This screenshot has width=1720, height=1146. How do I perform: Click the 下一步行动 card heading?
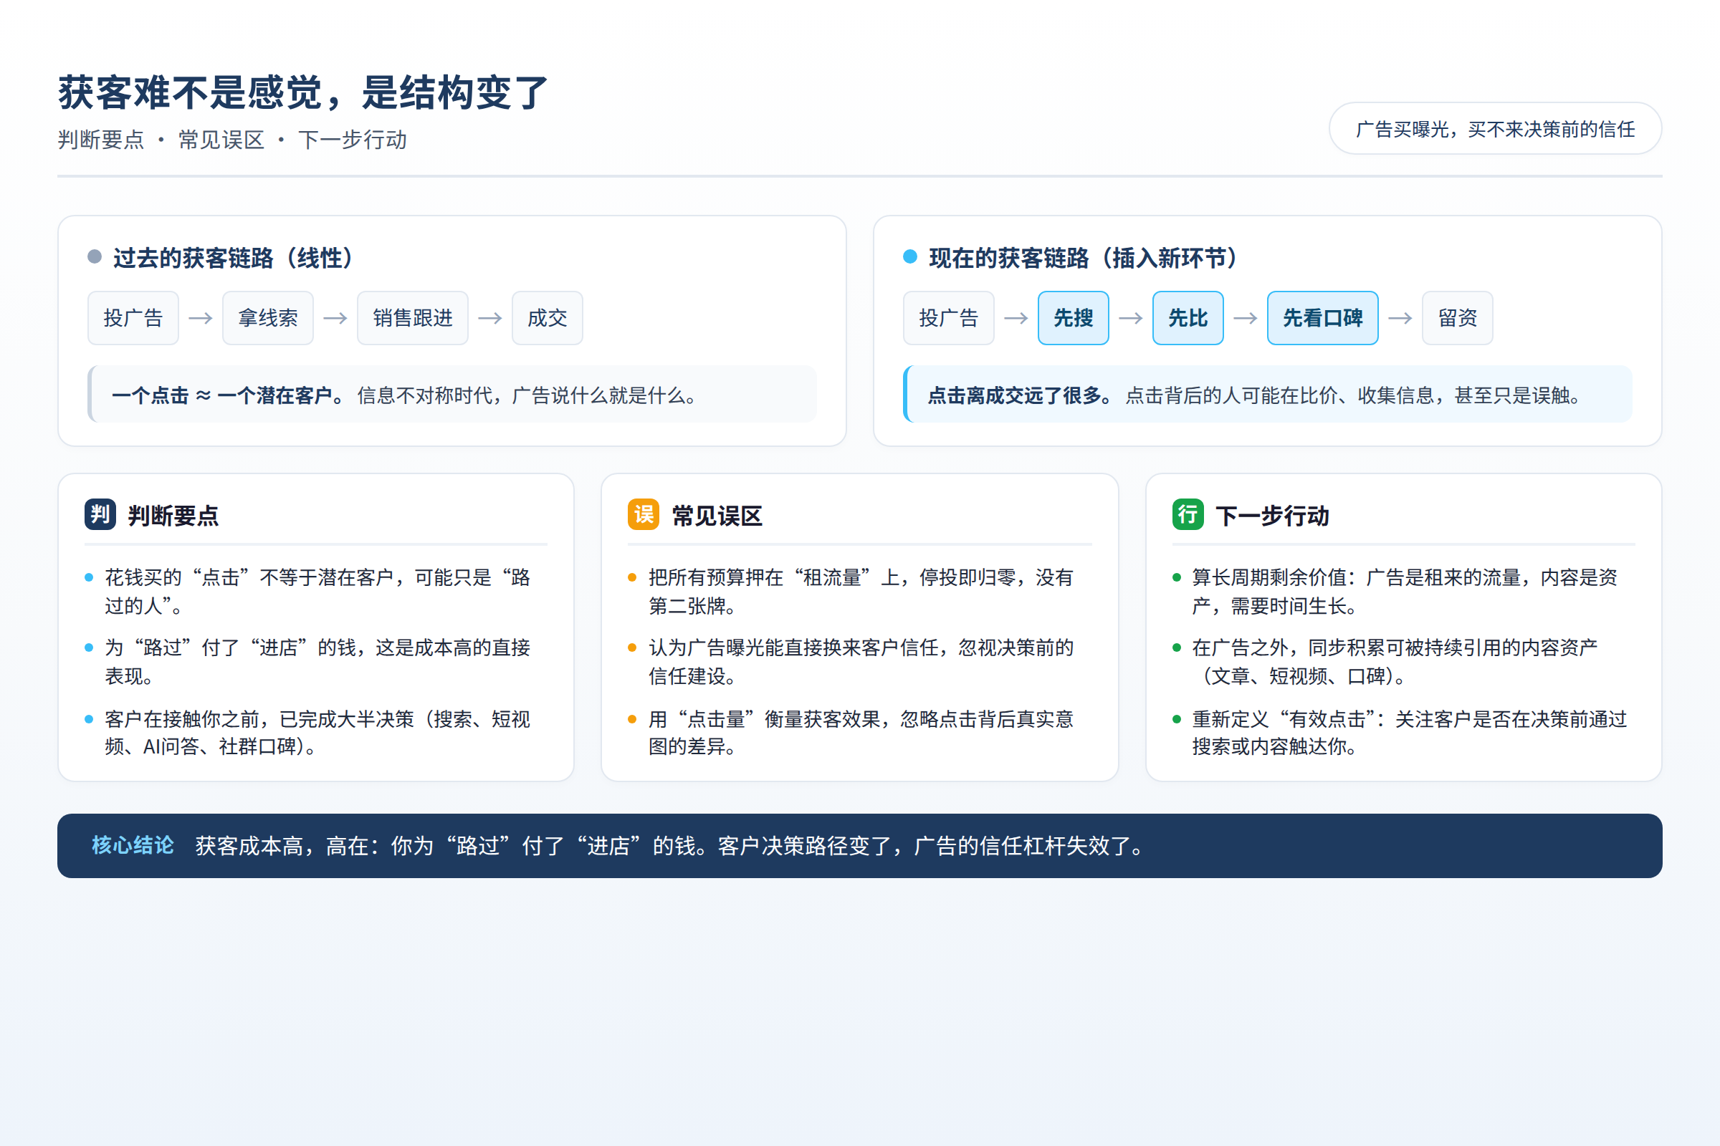coord(1271,516)
